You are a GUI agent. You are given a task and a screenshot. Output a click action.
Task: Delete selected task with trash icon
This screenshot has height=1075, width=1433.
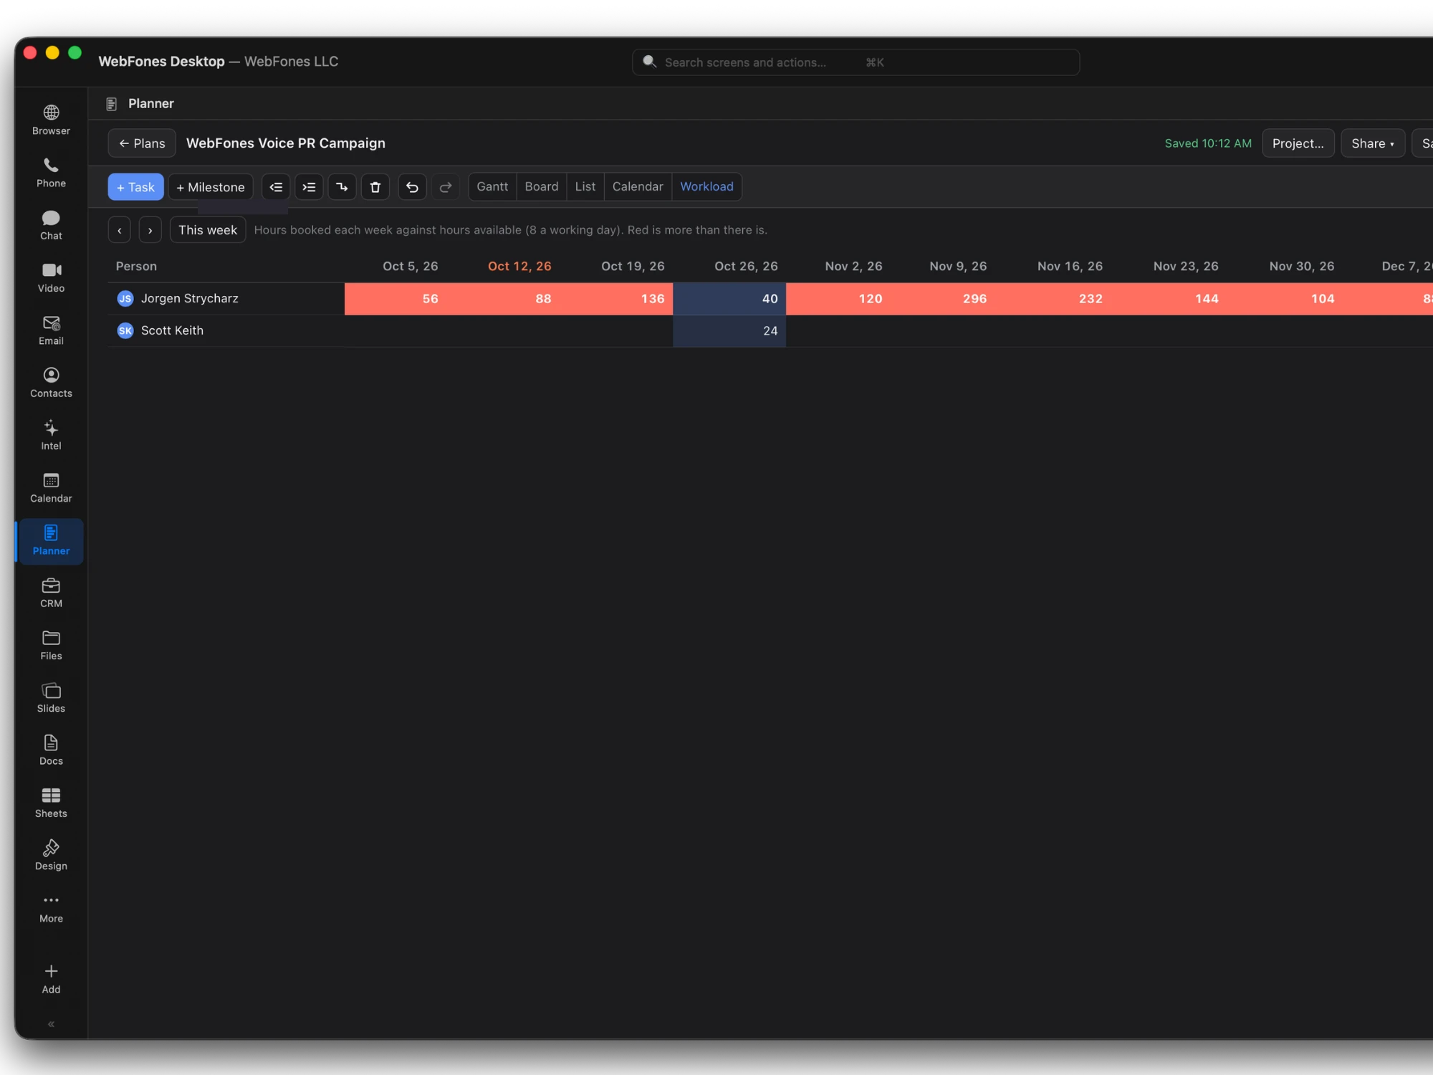(375, 187)
